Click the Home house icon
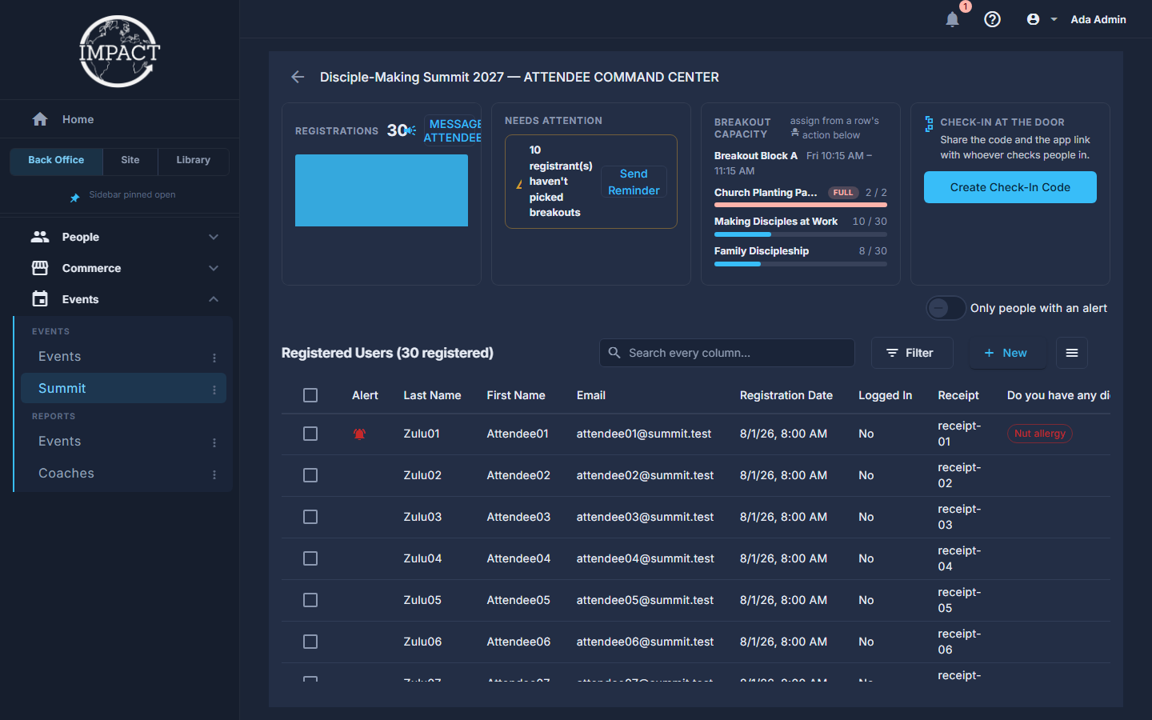Image resolution: width=1152 pixels, height=720 pixels. [40, 119]
